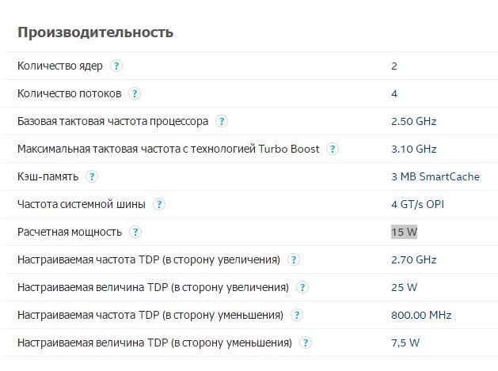
Task: Click question mark beside Базовая тактовая частота процессора
Action: (222, 121)
